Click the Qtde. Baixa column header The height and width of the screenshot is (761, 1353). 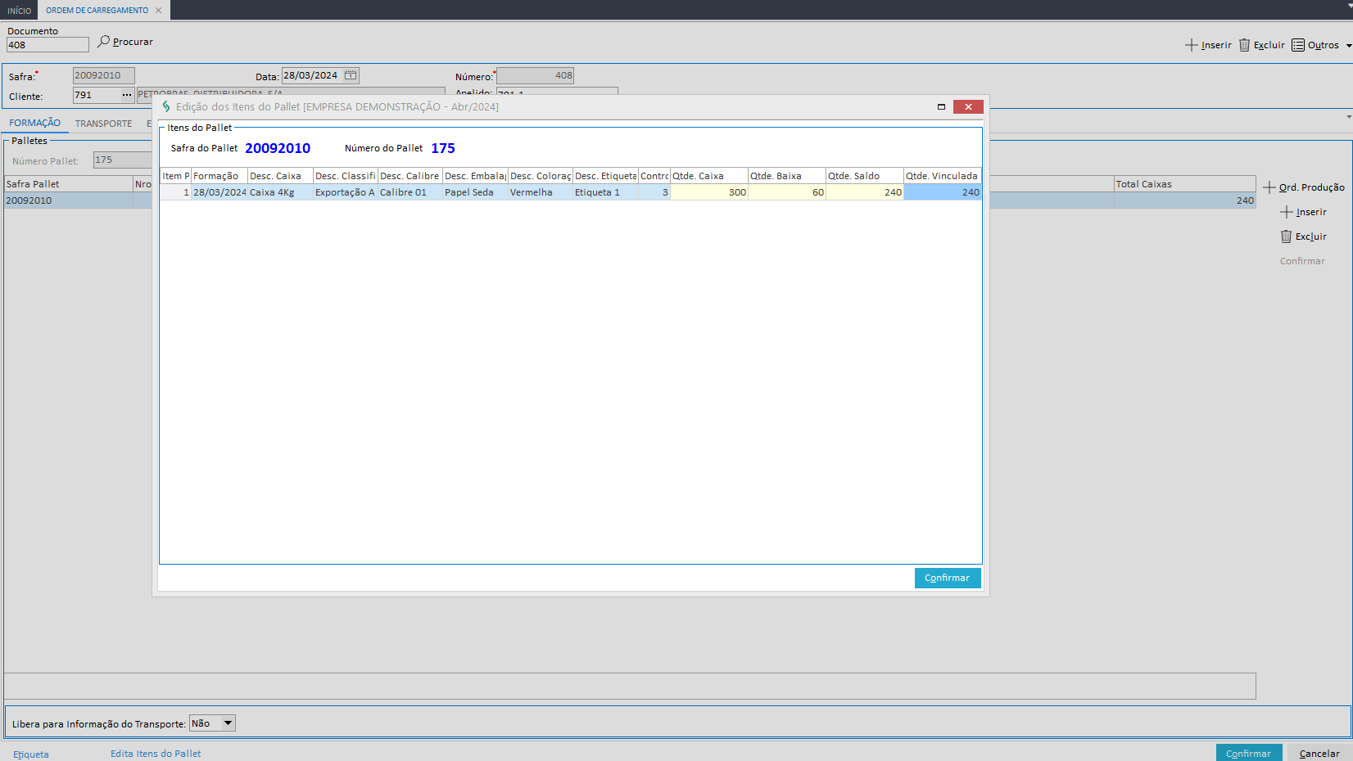click(787, 176)
